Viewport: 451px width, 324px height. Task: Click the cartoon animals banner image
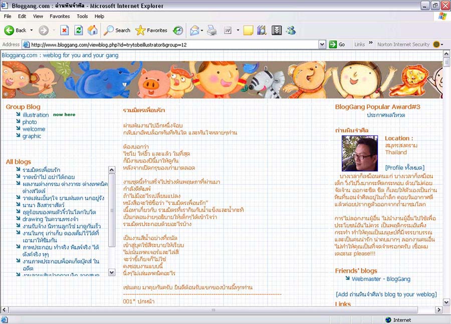coord(222,79)
